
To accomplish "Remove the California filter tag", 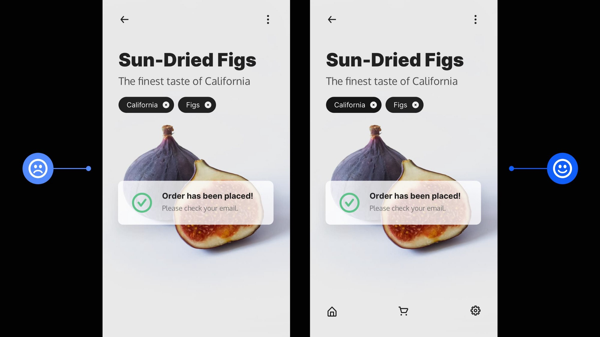I will pyautogui.click(x=166, y=105).
